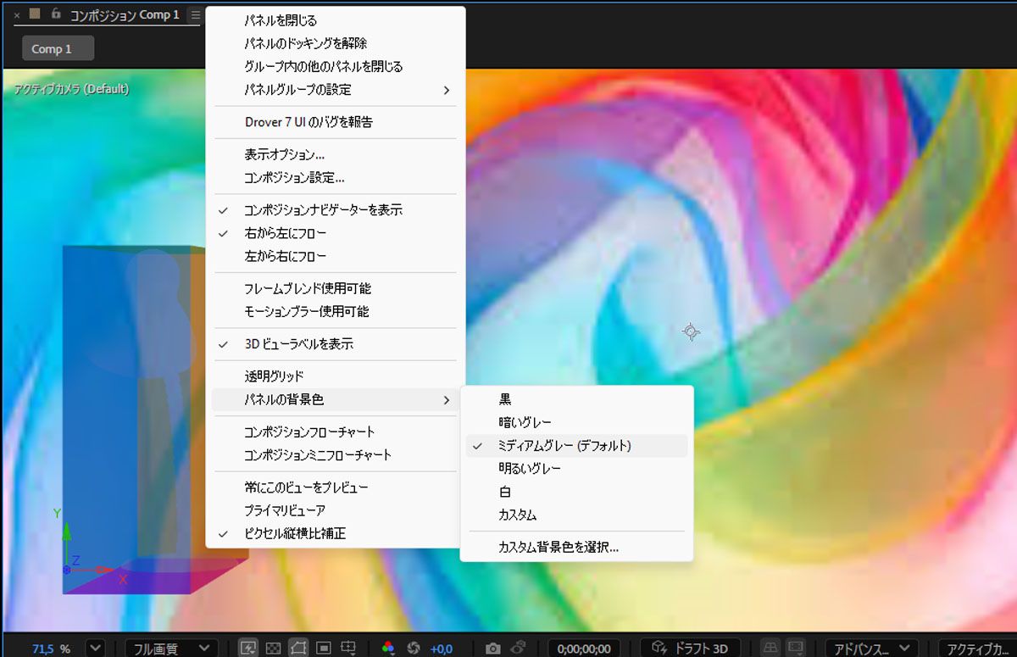Open the show channel and color management icon

(x=388, y=647)
